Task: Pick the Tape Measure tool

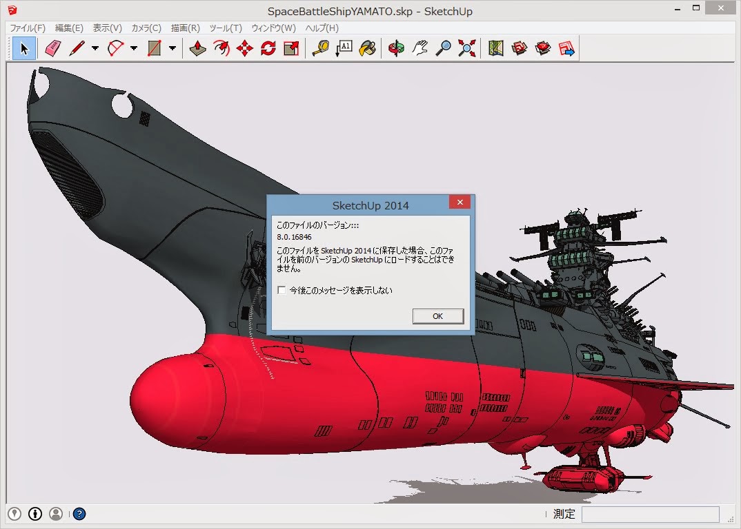Action: point(321,48)
